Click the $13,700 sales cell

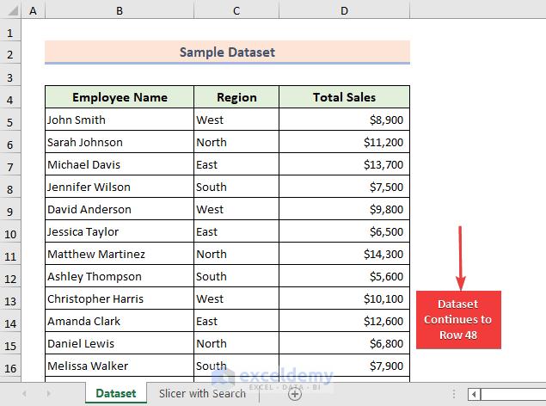click(345, 164)
